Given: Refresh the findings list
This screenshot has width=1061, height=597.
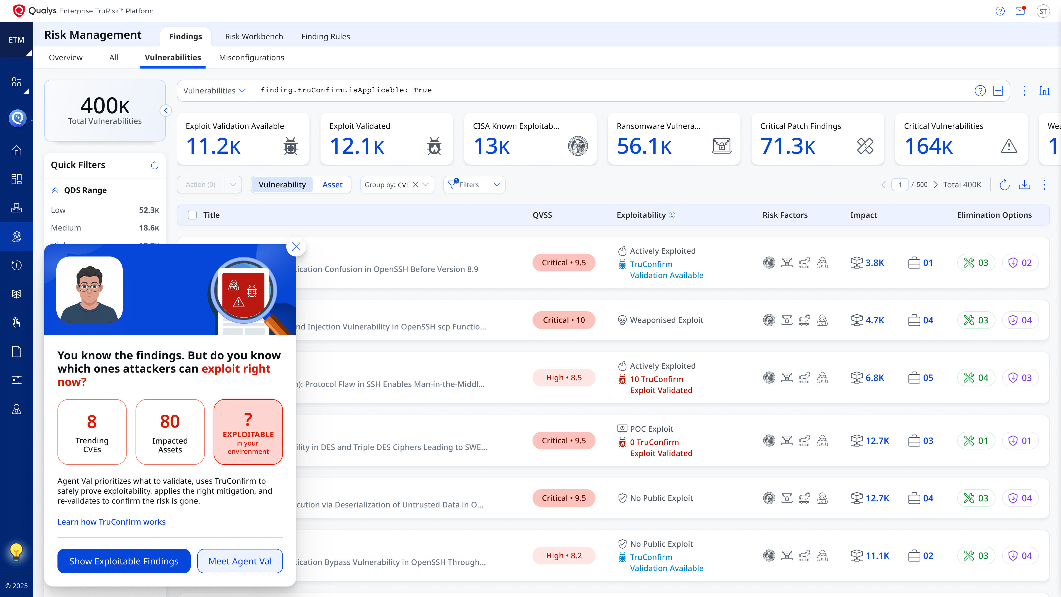Looking at the screenshot, I should click(1004, 185).
